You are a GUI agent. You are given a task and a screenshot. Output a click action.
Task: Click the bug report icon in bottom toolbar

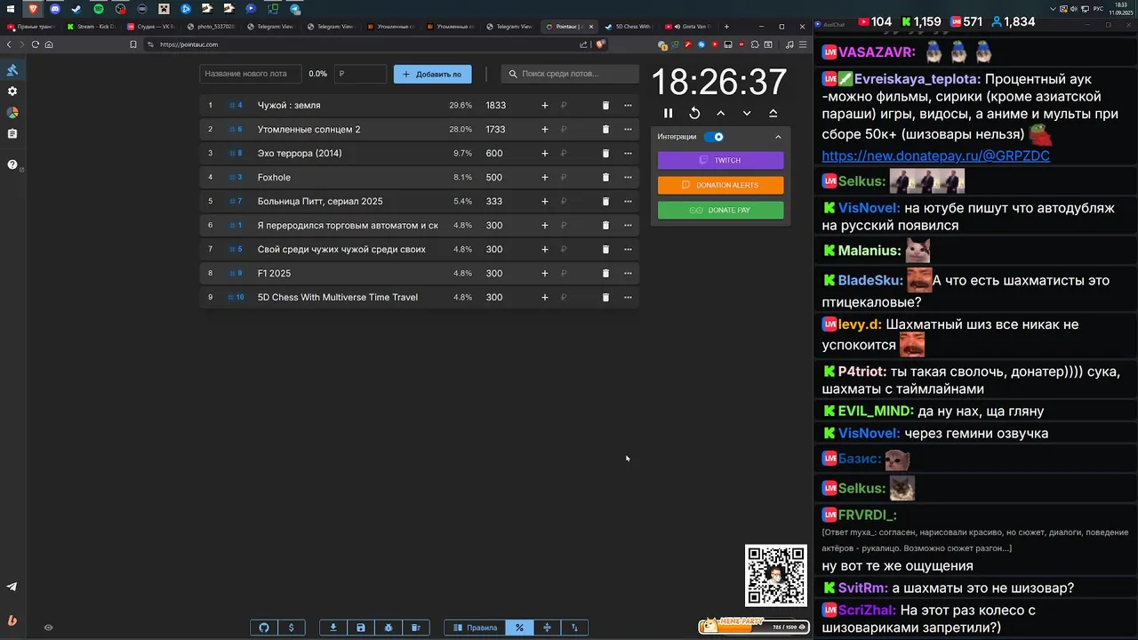(x=389, y=628)
